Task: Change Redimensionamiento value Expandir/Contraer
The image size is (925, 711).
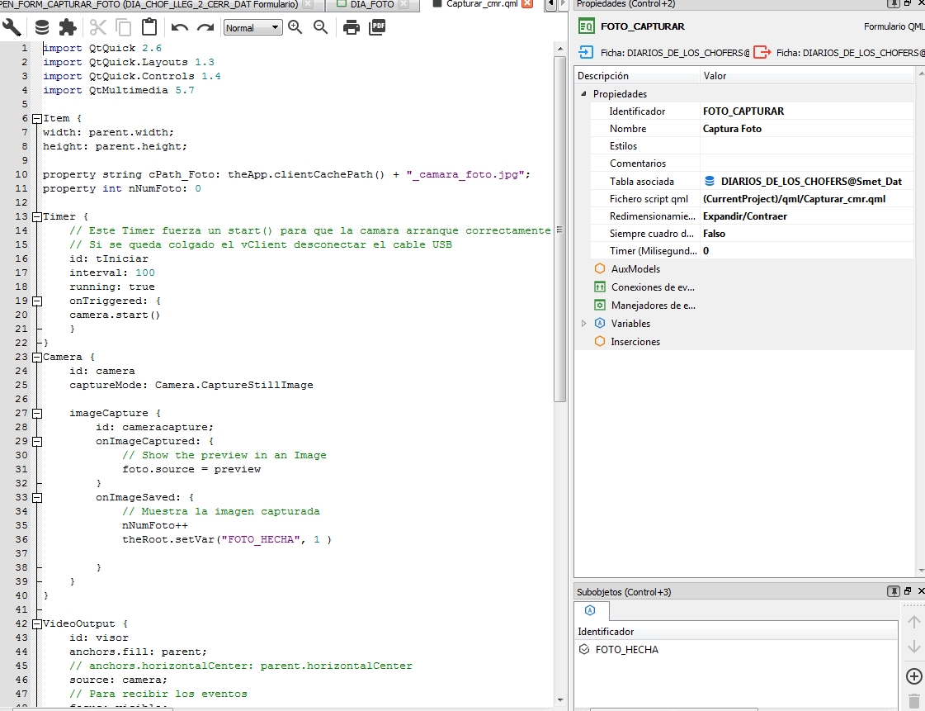Action: 806,216
